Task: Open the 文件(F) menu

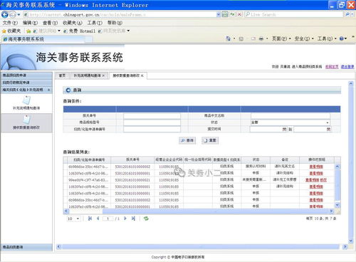Action: (x=10, y=23)
